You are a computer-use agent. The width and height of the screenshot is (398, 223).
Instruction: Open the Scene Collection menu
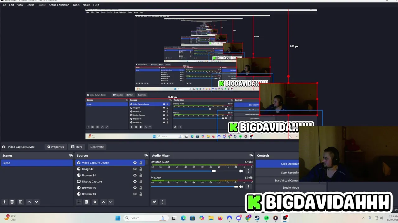59,5
